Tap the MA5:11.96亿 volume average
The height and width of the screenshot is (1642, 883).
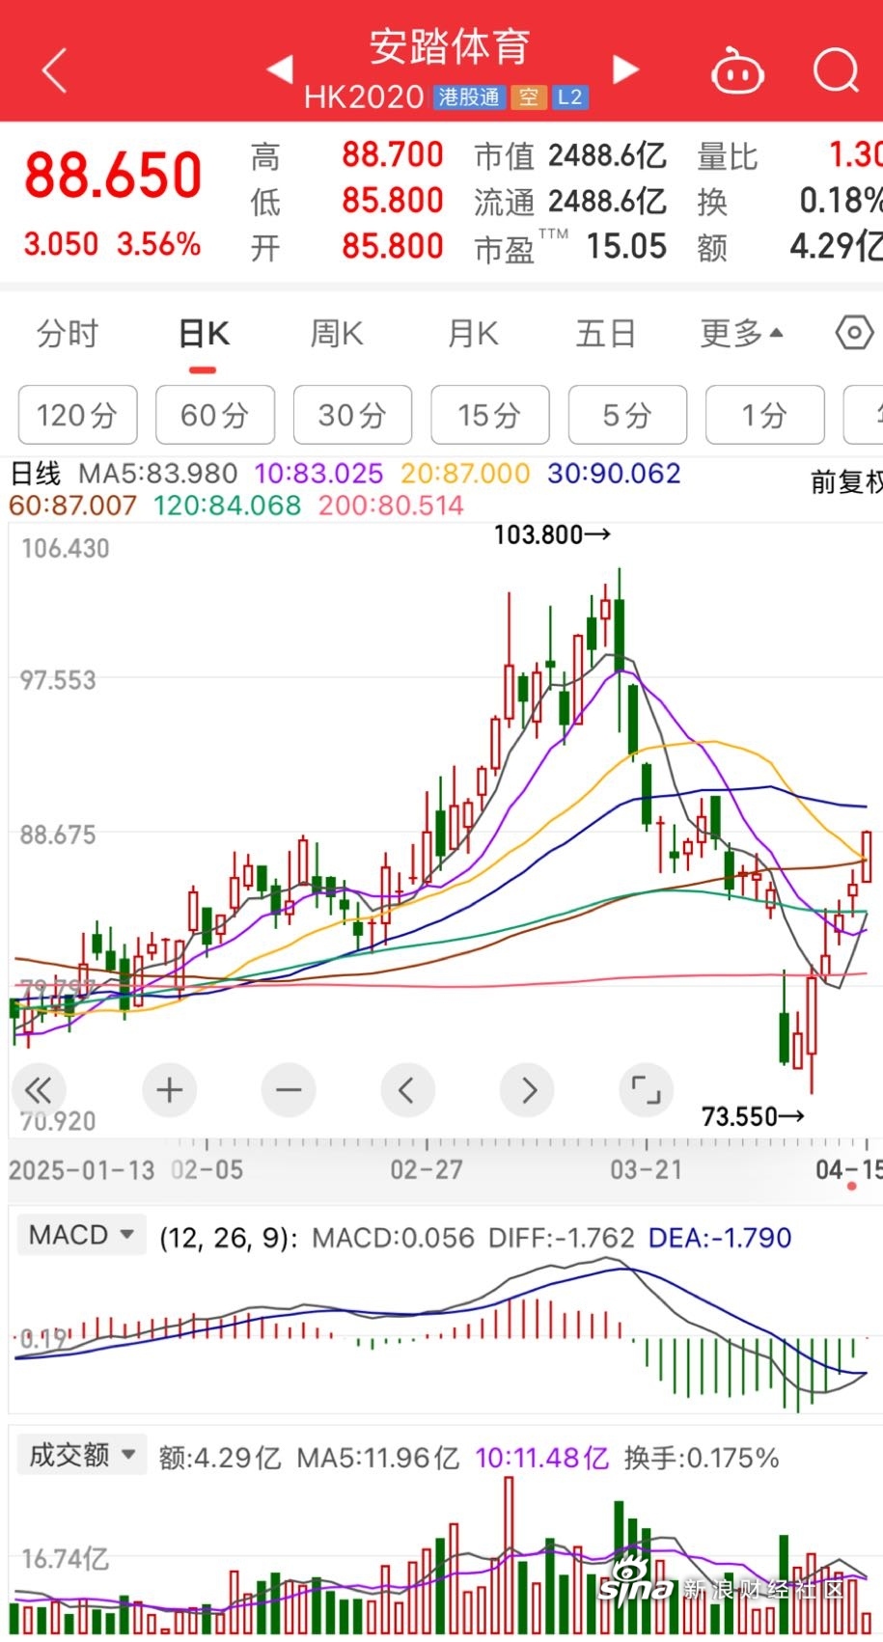click(378, 1457)
